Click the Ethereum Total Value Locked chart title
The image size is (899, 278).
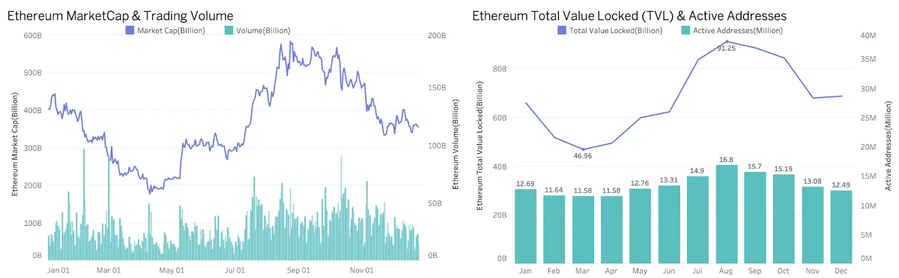[629, 16]
